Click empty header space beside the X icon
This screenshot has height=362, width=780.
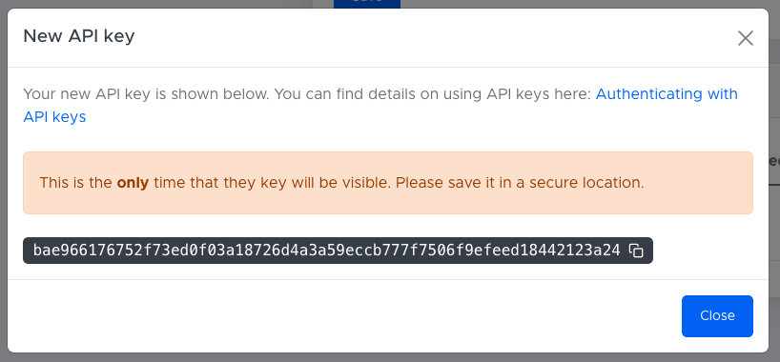pos(433,37)
